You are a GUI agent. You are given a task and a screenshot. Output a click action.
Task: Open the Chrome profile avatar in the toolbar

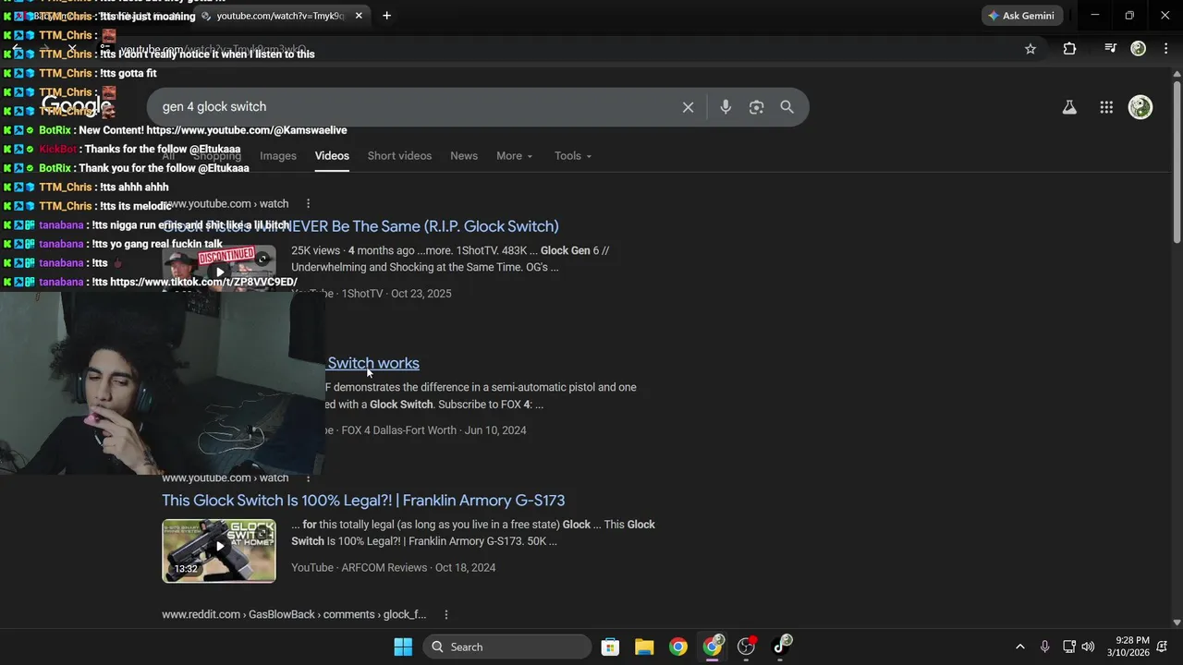pyautogui.click(x=1139, y=49)
